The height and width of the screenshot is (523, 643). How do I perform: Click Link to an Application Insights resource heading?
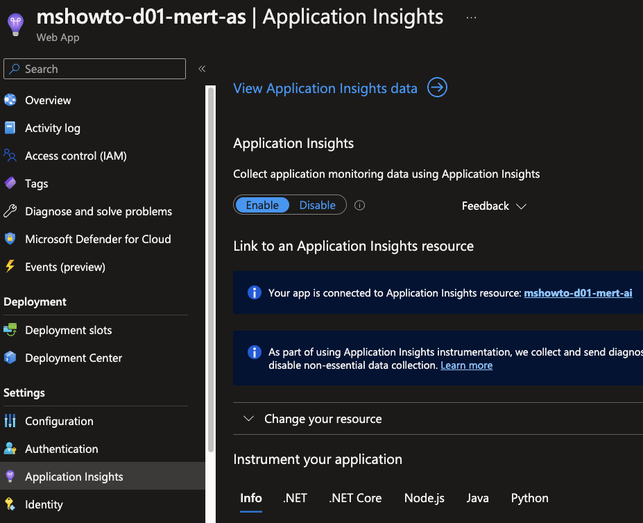(354, 246)
